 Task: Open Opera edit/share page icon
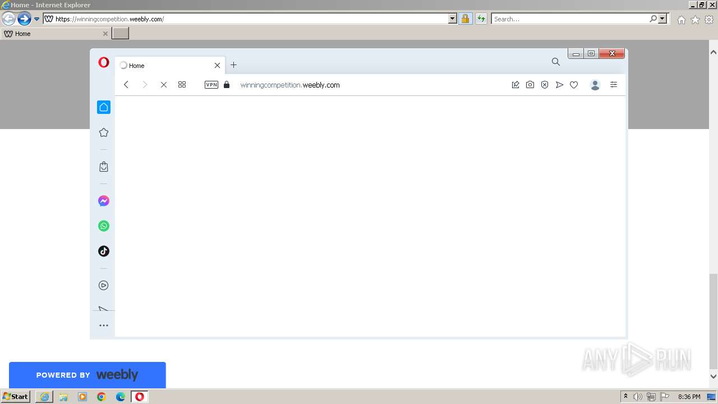click(516, 85)
